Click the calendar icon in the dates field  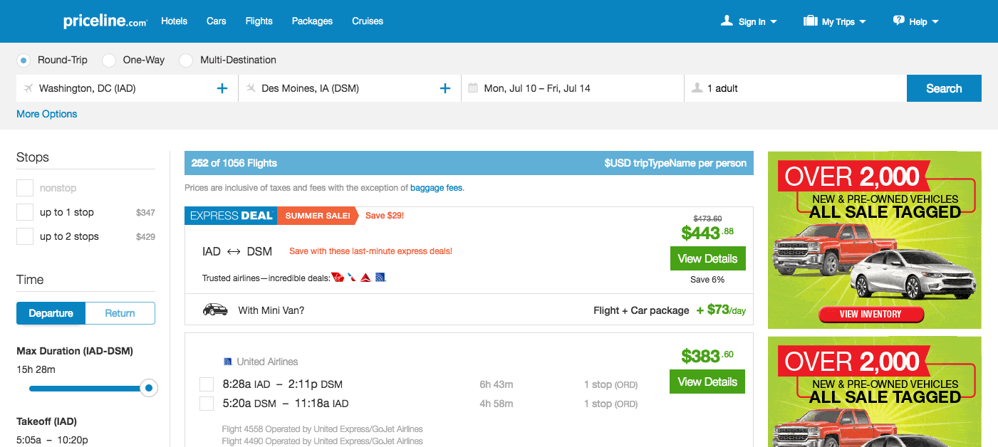473,88
